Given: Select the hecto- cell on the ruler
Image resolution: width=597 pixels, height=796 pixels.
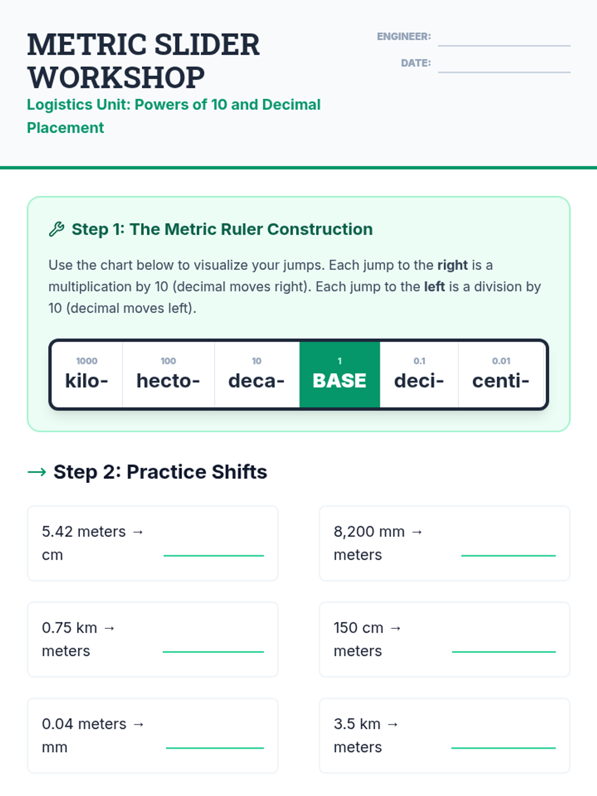Looking at the screenshot, I should tap(168, 375).
